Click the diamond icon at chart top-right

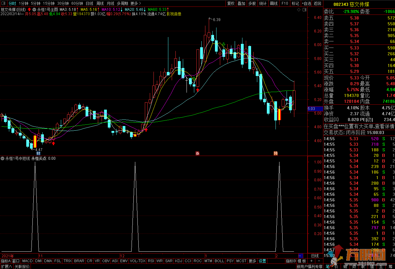[x=299, y=10]
